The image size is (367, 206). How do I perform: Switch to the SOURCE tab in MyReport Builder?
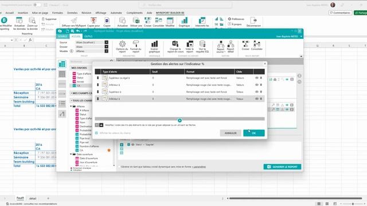[63, 37]
